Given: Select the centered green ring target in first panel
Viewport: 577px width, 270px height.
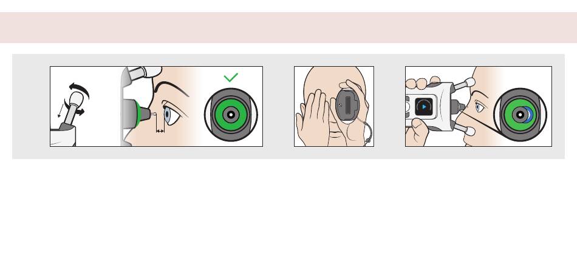Looking at the screenshot, I should pyautogui.click(x=231, y=115).
